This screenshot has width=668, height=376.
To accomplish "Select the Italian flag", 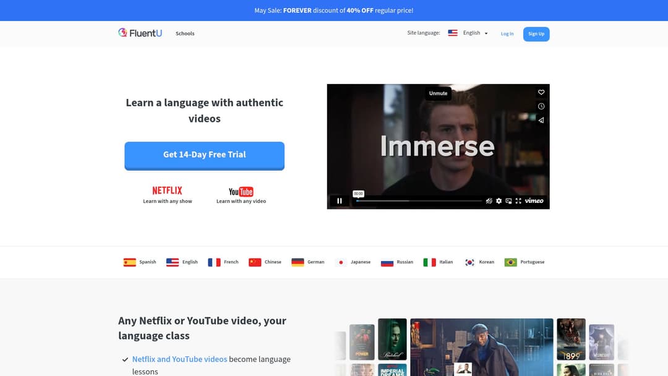I will pos(429,262).
